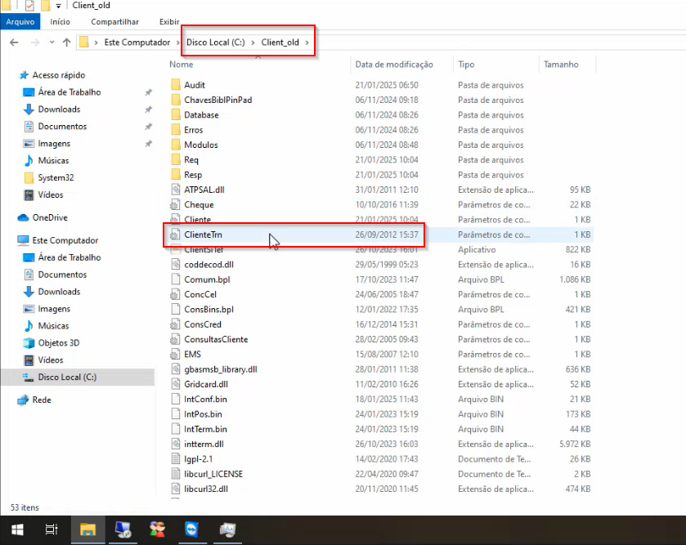686x545 pixels.
Task: Go up one folder level
Action: pos(66,42)
